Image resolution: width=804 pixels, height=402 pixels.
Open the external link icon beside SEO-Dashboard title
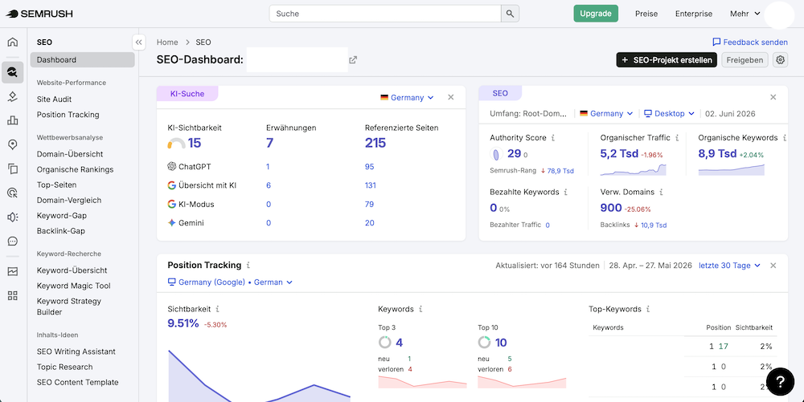click(x=353, y=60)
